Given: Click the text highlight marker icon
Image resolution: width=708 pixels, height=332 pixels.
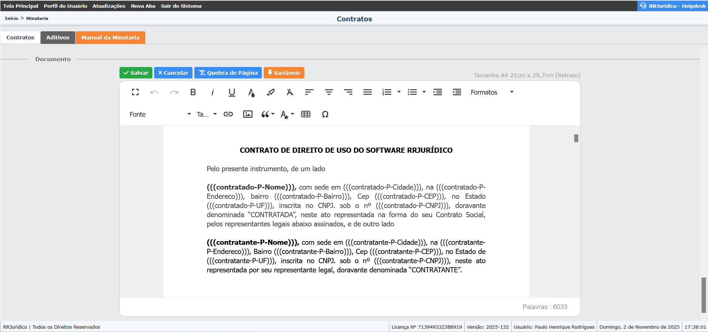Looking at the screenshot, I should coord(271,92).
